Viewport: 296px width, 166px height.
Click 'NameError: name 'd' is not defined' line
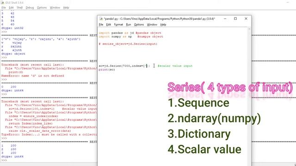coord(33,76)
